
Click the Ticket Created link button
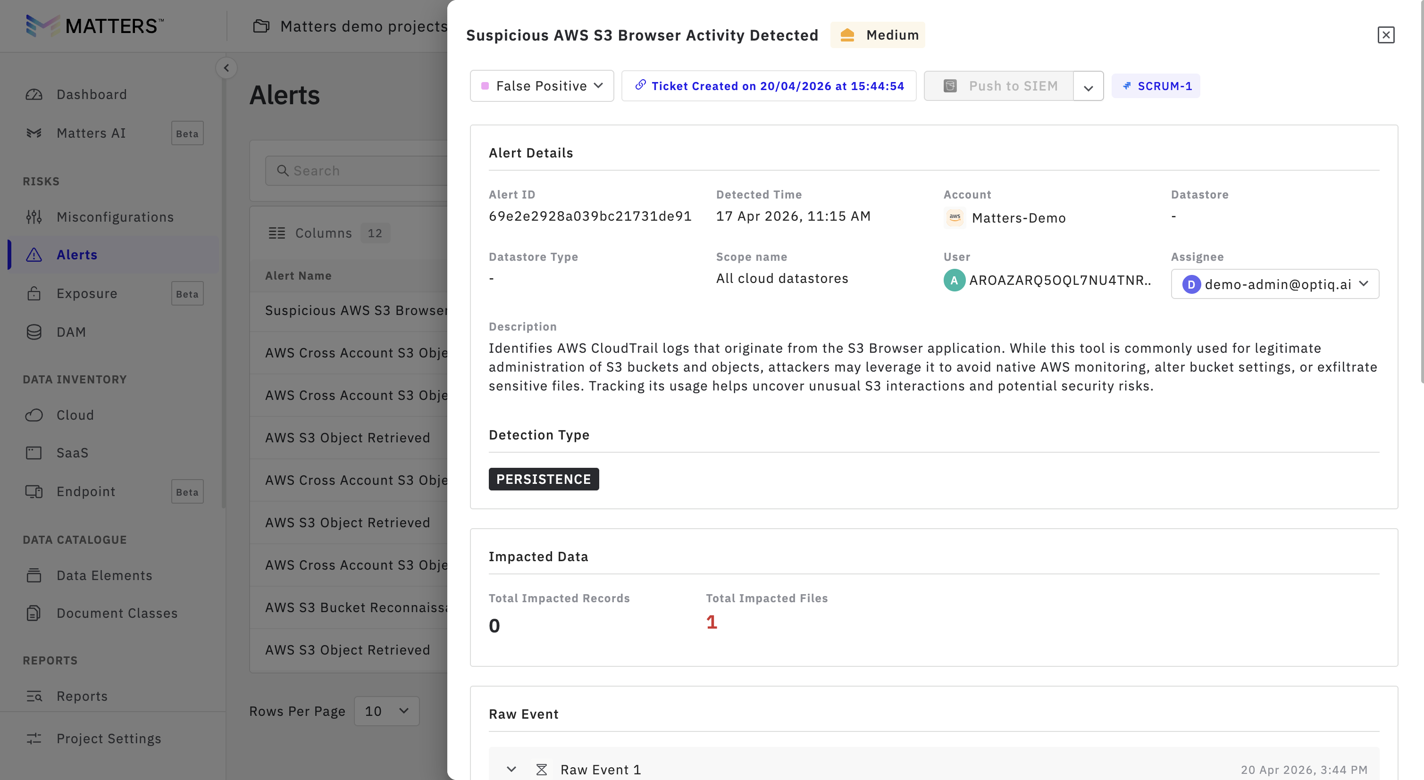769,86
